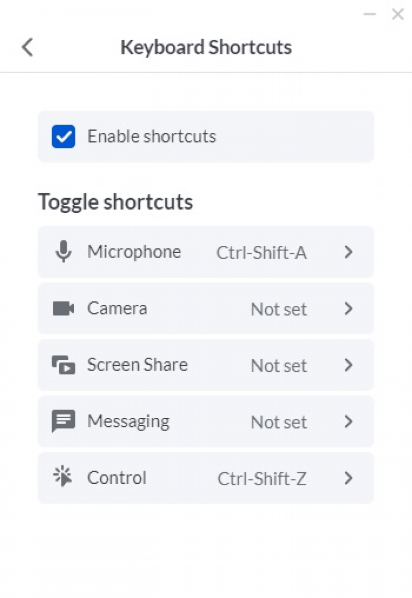The width and height of the screenshot is (412, 598).
Task: Click the control cursor icon
Action: (63, 478)
